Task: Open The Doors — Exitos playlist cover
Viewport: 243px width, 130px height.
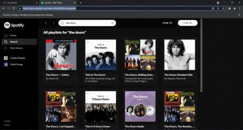Action: pyautogui.click(x=61, y=55)
